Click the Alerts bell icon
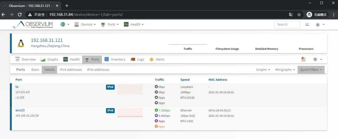This screenshot has width=338, height=139. (x=151, y=59)
